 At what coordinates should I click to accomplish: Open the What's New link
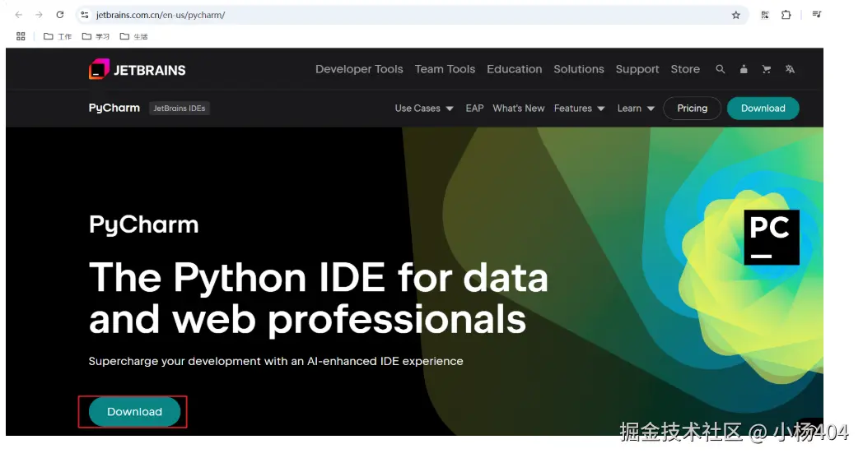519,109
